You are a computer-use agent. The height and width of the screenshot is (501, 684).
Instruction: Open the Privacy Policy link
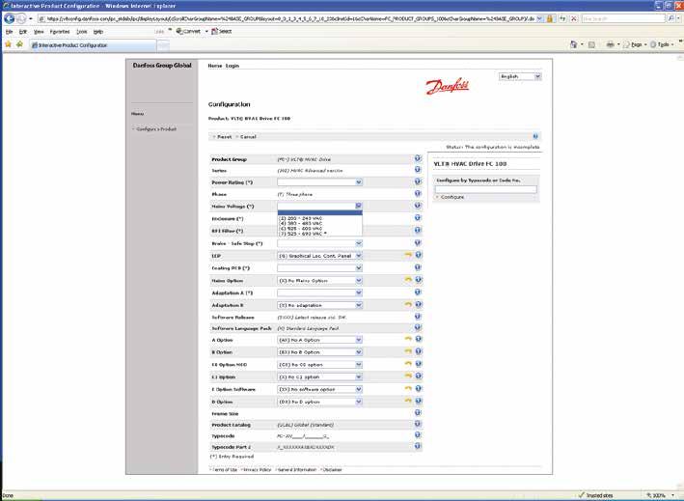point(258,469)
